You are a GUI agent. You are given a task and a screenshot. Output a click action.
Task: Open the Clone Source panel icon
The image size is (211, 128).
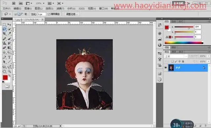[160, 65]
